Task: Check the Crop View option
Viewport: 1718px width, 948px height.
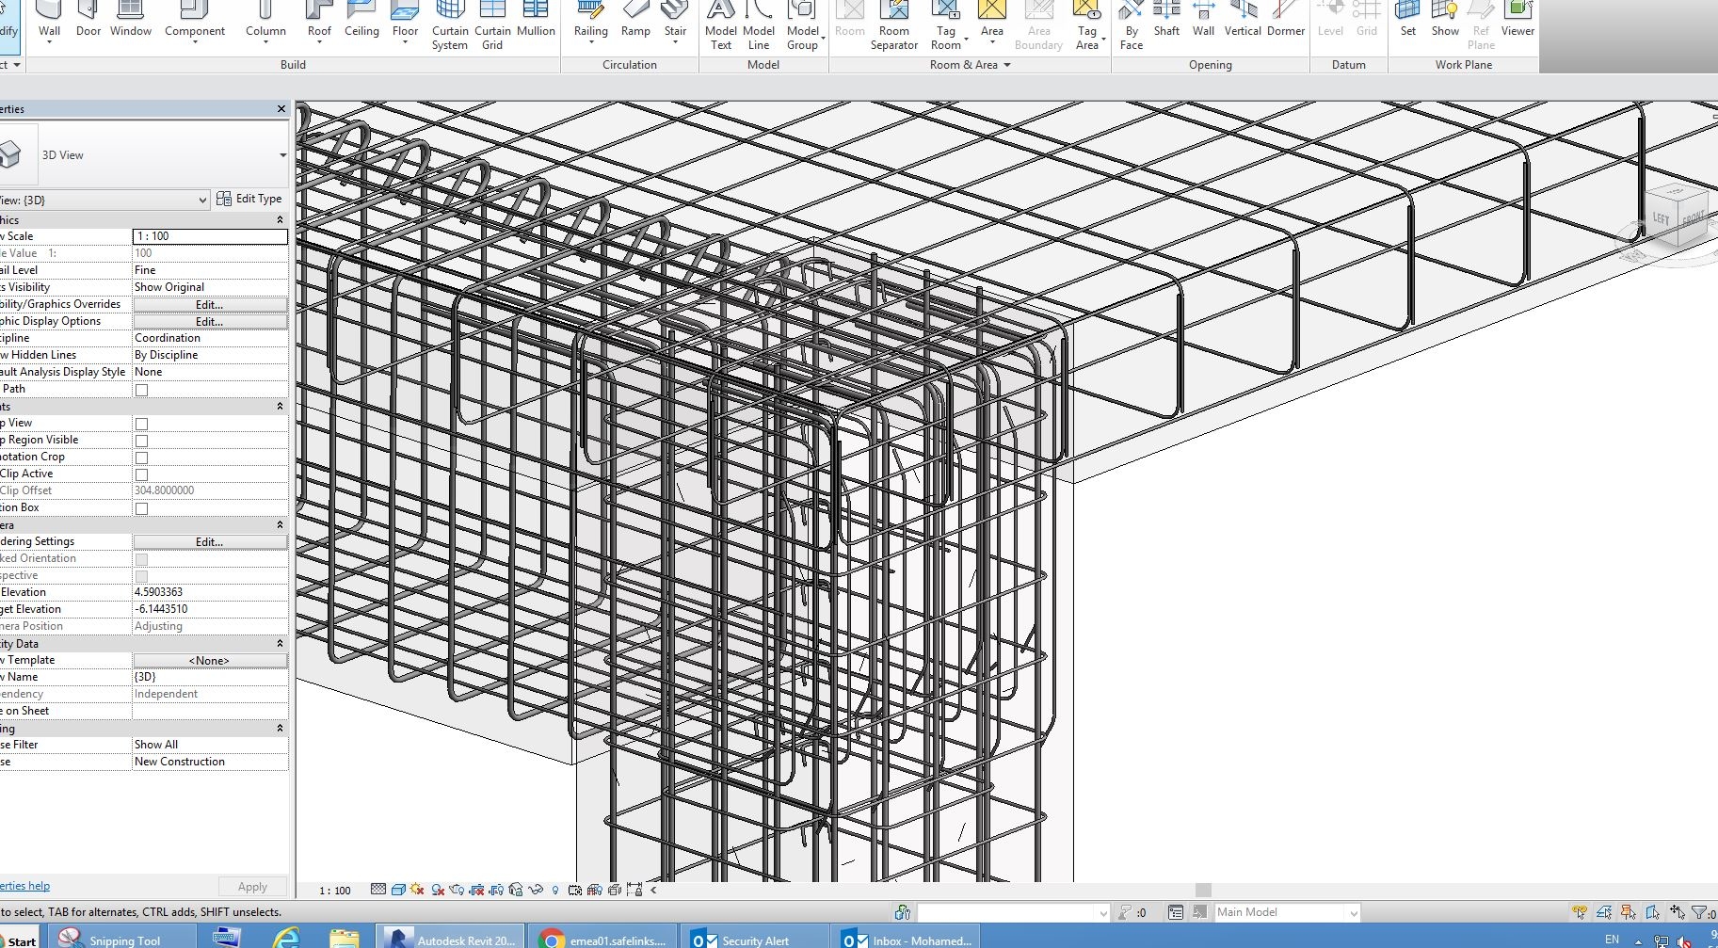Action: coord(141,424)
